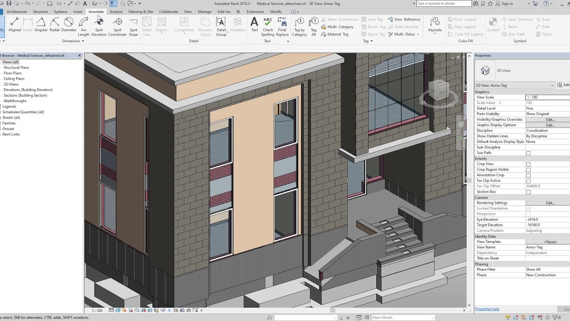
Task: Switch to the Collaborate ribbon tab
Action: pyautogui.click(x=168, y=12)
